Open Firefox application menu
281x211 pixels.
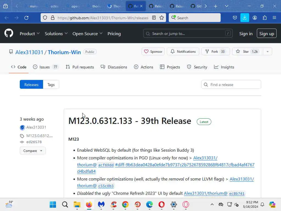tap(274, 18)
